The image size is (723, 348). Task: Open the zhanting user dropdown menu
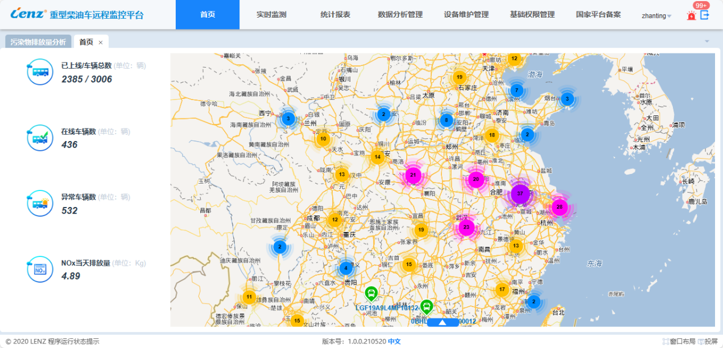tap(656, 16)
